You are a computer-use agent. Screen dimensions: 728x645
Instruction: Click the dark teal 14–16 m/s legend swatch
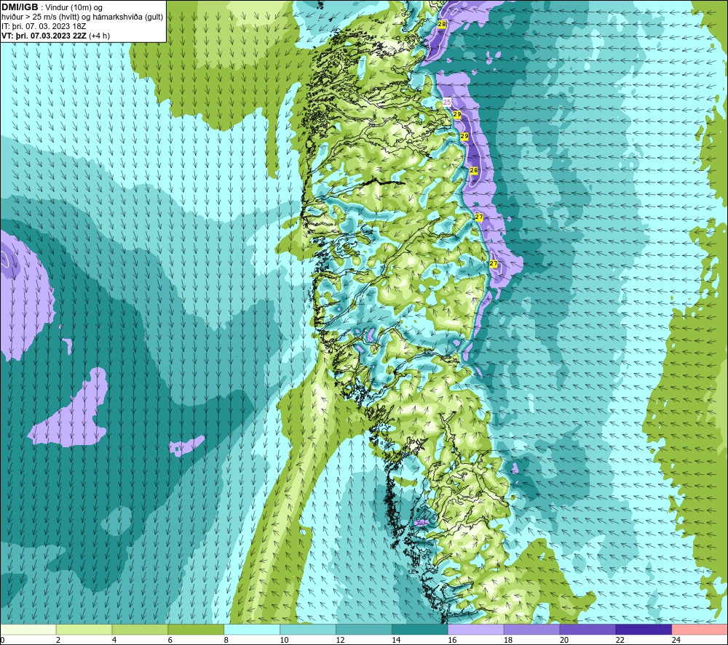[x=420, y=629]
